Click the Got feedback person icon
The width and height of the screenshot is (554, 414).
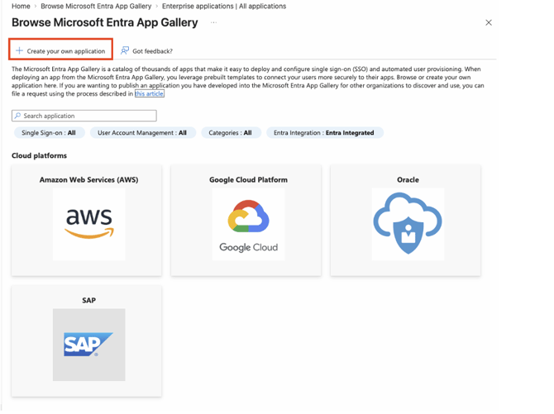[125, 51]
